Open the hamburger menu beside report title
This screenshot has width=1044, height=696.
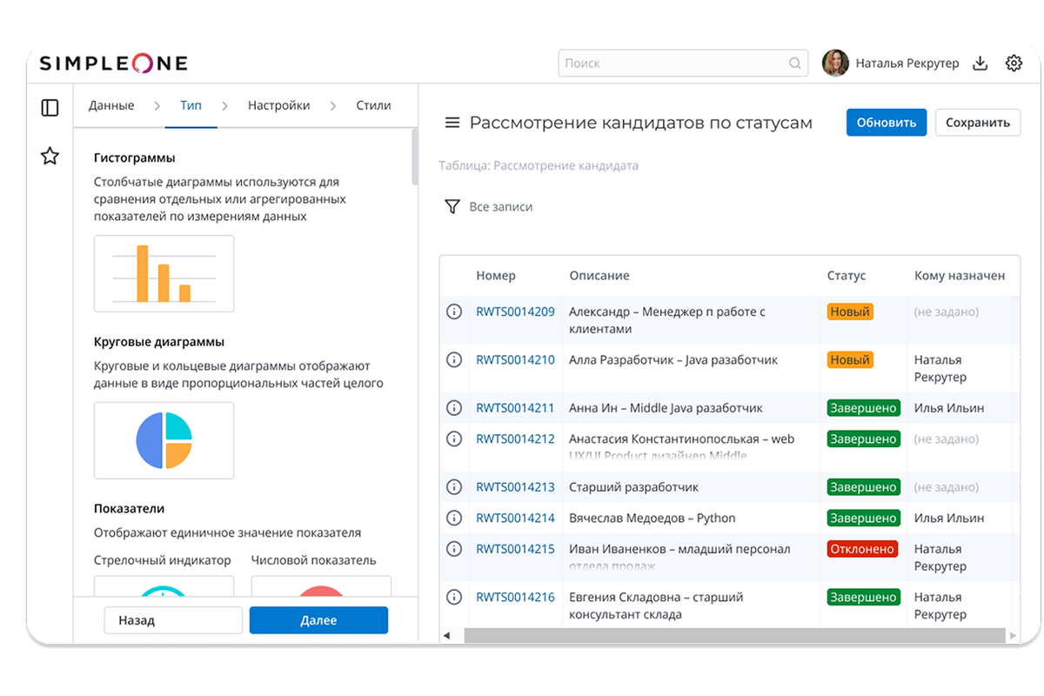452,124
